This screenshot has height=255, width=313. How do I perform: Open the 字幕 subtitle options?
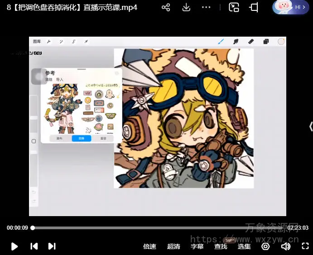197,246
